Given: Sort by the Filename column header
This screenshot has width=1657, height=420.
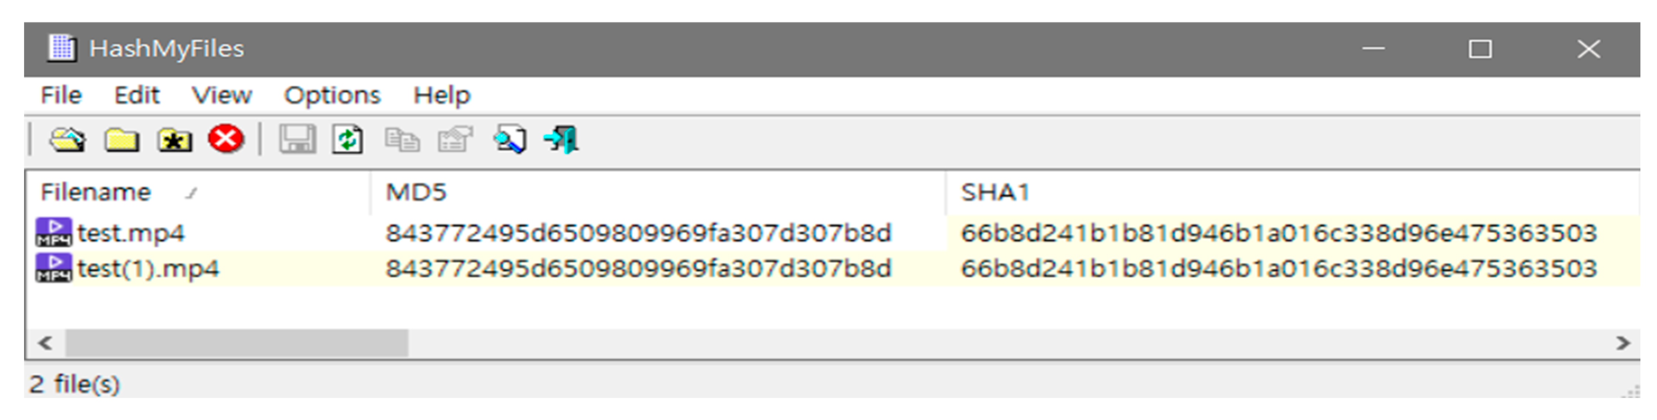Looking at the screenshot, I should [96, 192].
